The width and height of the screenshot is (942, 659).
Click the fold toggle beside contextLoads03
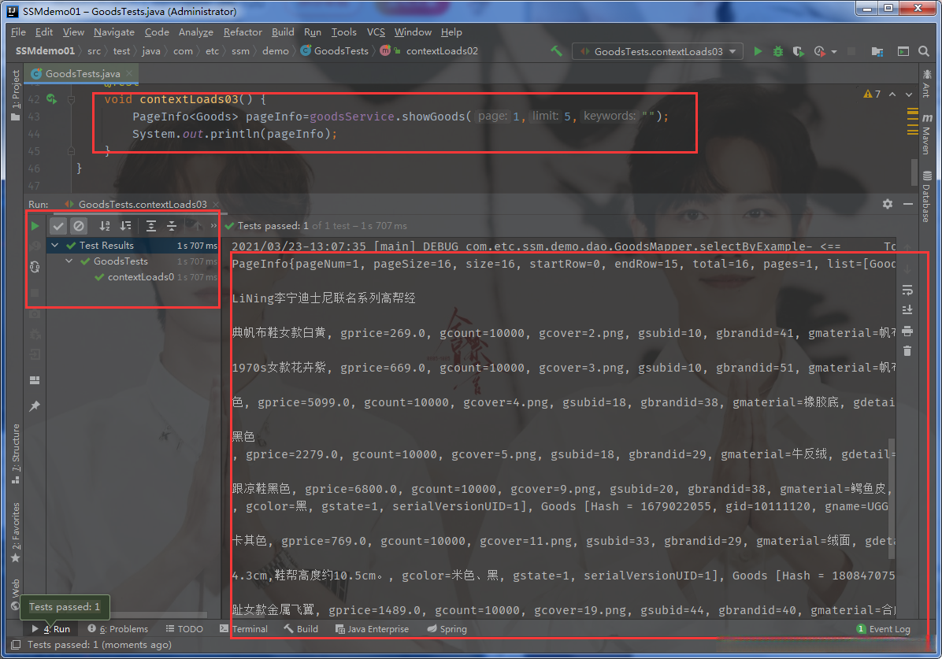pos(71,99)
